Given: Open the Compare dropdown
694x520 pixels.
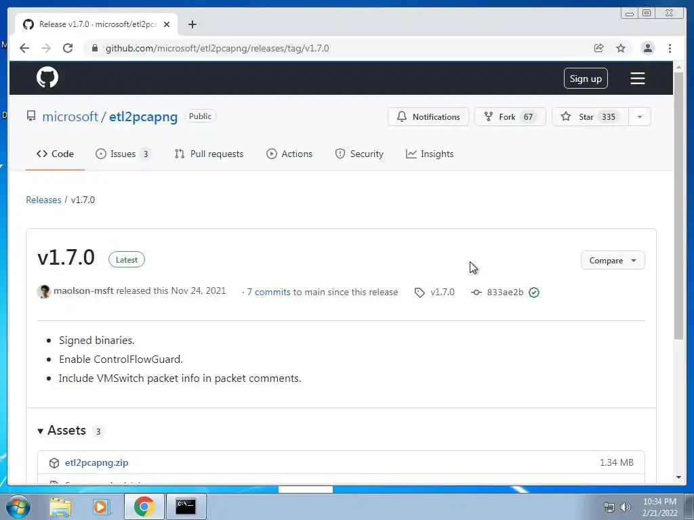Looking at the screenshot, I should (x=613, y=261).
